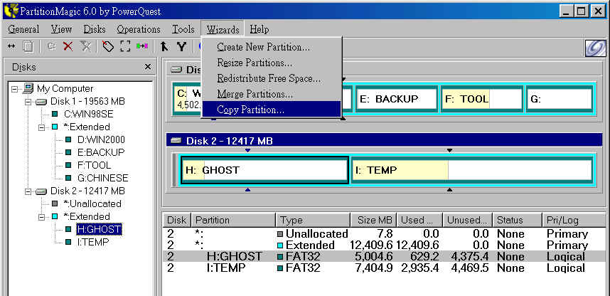This screenshot has height=296, width=610.
Task: Select the G: partition block on Disk 1 map
Action: pyautogui.click(x=560, y=100)
